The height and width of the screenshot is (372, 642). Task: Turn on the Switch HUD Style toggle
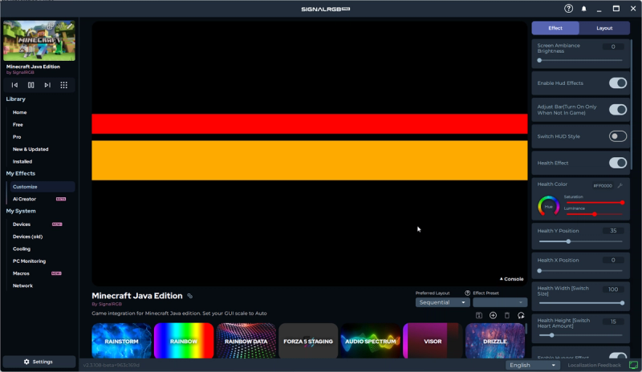coord(617,136)
